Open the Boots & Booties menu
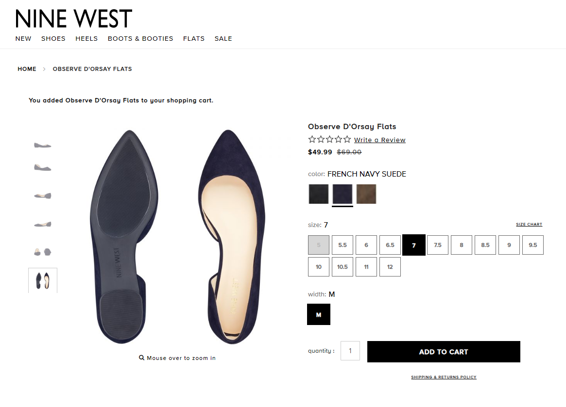Viewport: 566px width, 407px height. click(x=140, y=39)
